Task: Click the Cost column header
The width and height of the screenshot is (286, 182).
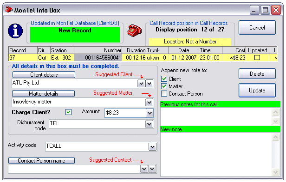Action: 234,50
